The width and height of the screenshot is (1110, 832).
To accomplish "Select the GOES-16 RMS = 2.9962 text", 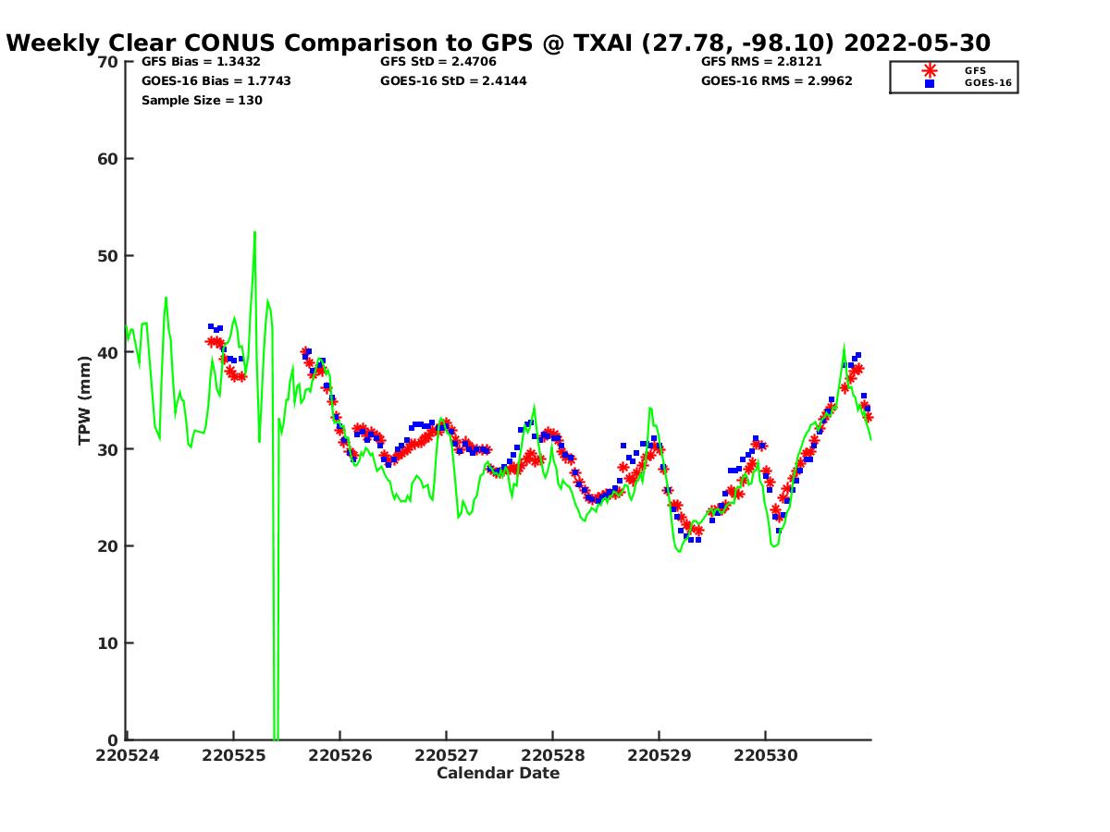I will point(777,81).
